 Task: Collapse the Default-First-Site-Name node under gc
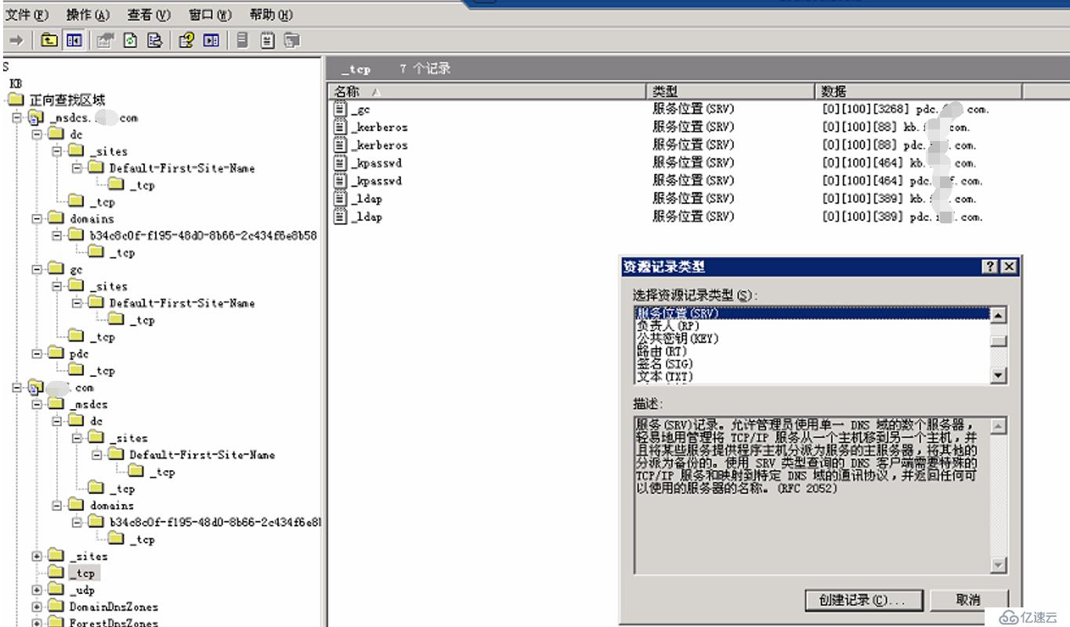[77, 303]
